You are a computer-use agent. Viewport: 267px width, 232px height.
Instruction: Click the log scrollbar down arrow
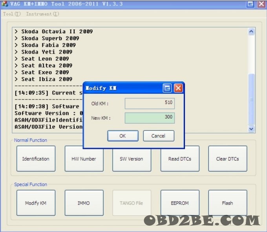coord(251,129)
